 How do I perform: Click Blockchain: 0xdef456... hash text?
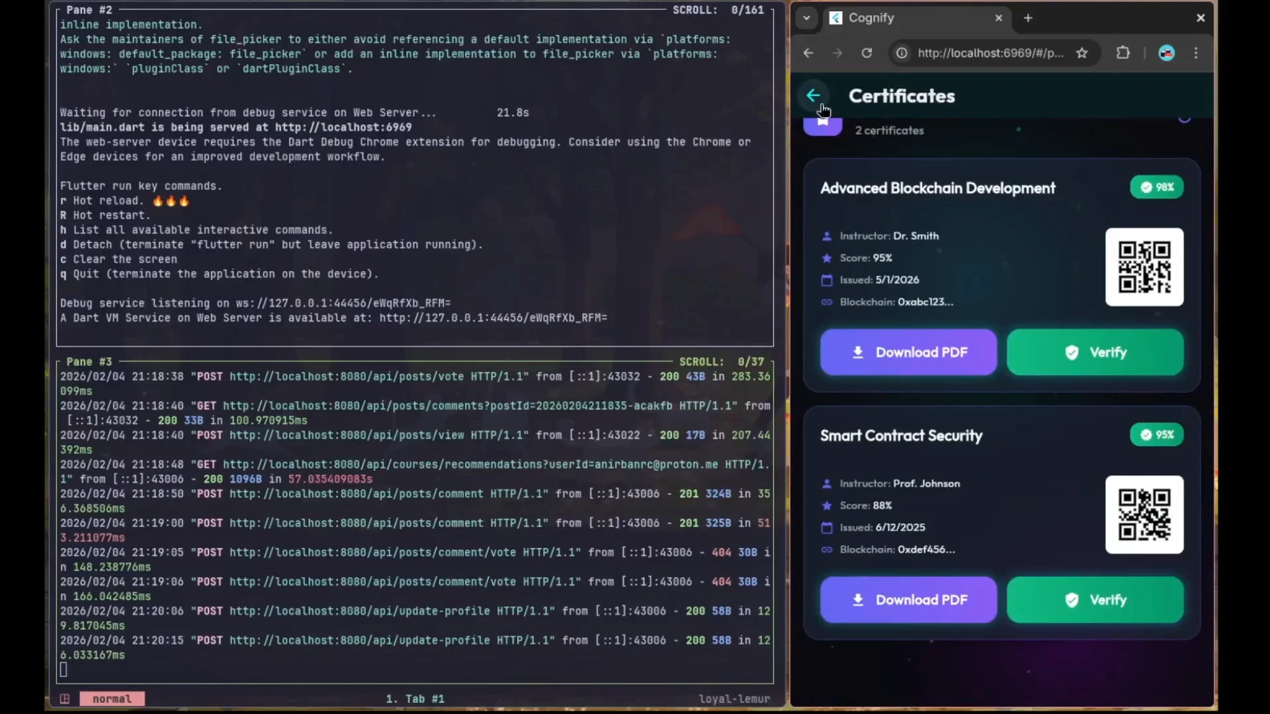[x=898, y=549]
